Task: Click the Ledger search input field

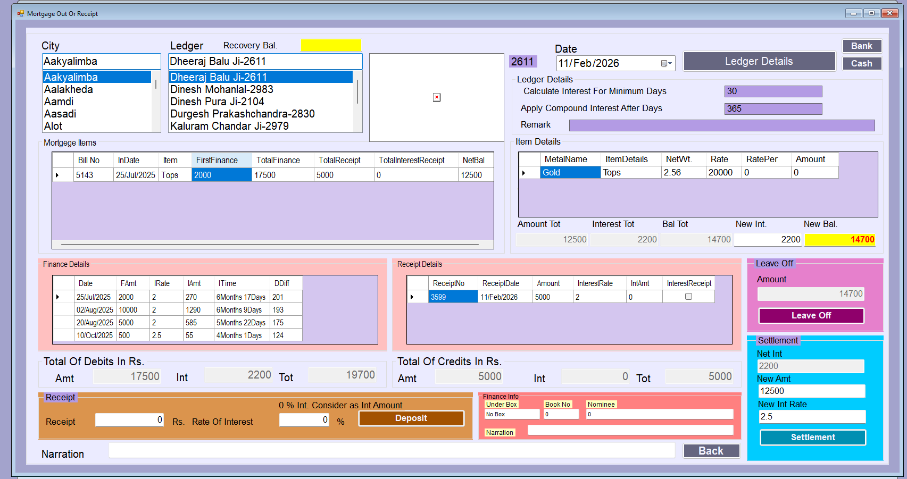Action: point(265,61)
